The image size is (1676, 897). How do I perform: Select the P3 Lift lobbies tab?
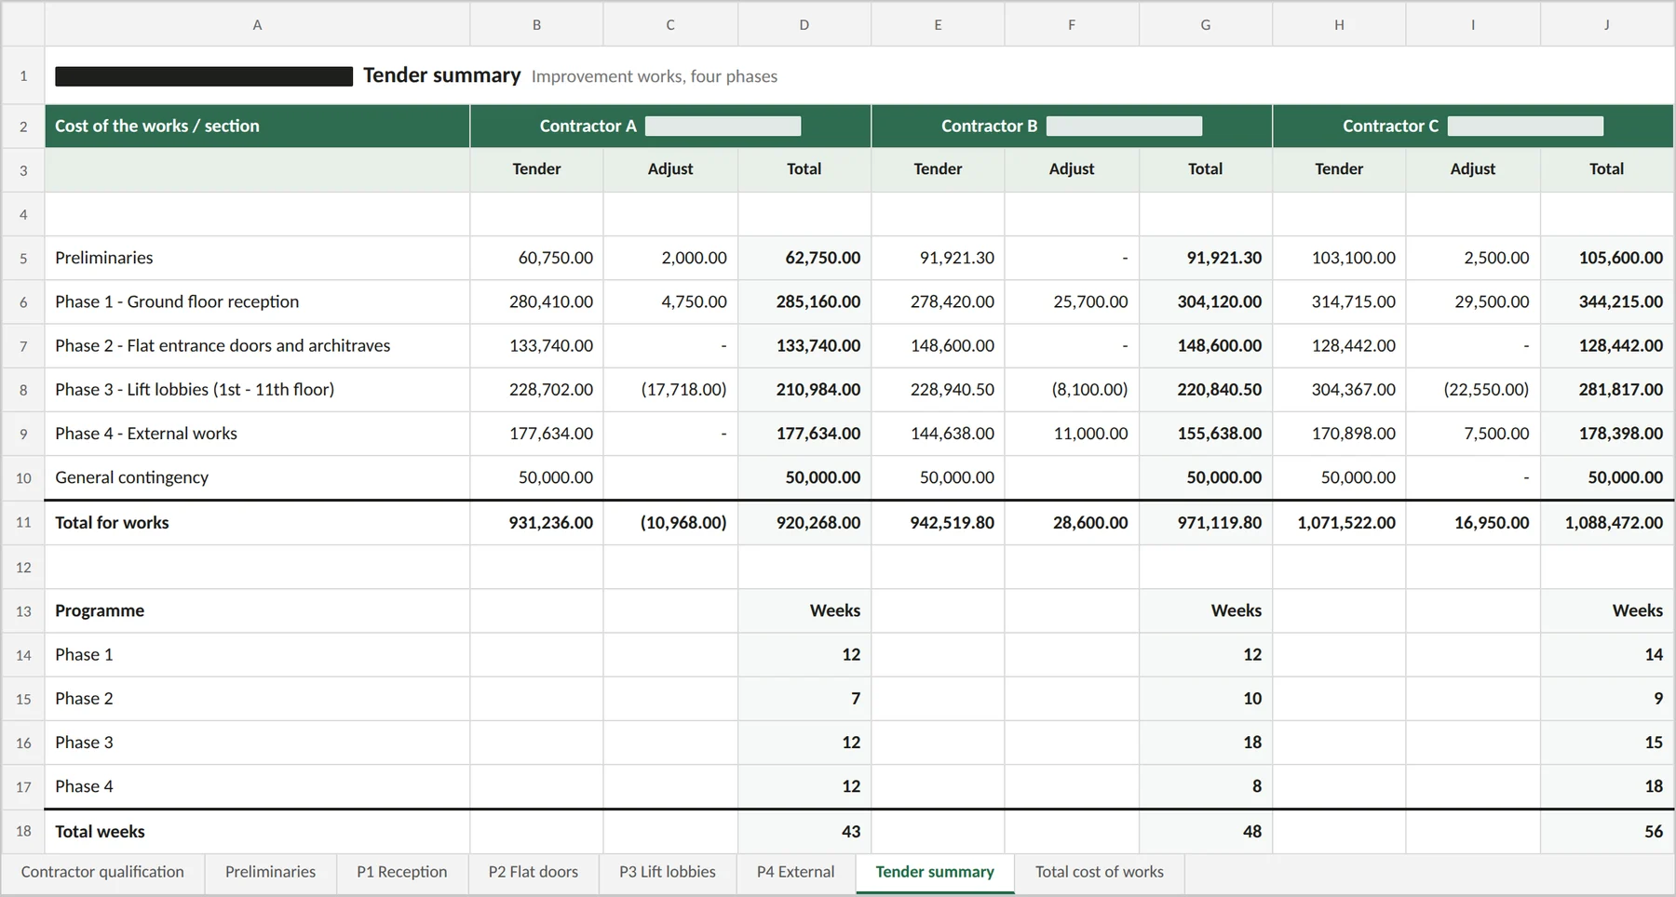(668, 873)
